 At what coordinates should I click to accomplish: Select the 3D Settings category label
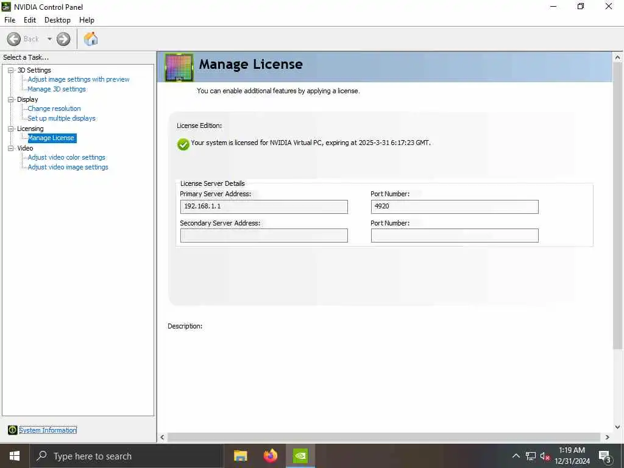pyautogui.click(x=34, y=70)
